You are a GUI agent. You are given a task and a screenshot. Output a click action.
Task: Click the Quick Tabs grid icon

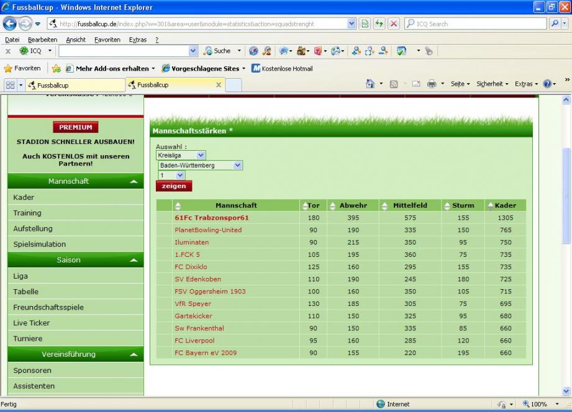[x=11, y=85]
